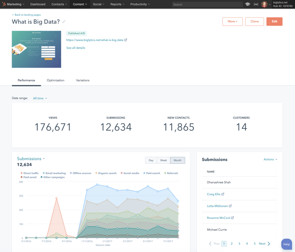Viewport: 295px width, 252px height.
Task: Open the All time date range dropdown
Action: [x=40, y=98]
